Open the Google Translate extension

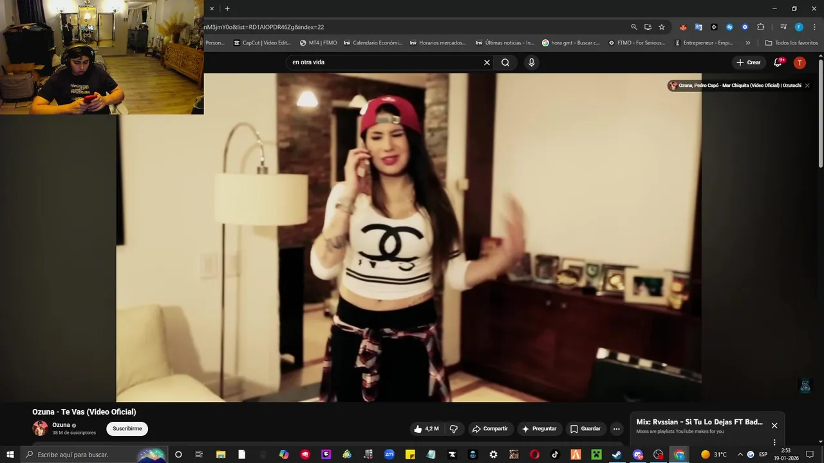698,27
